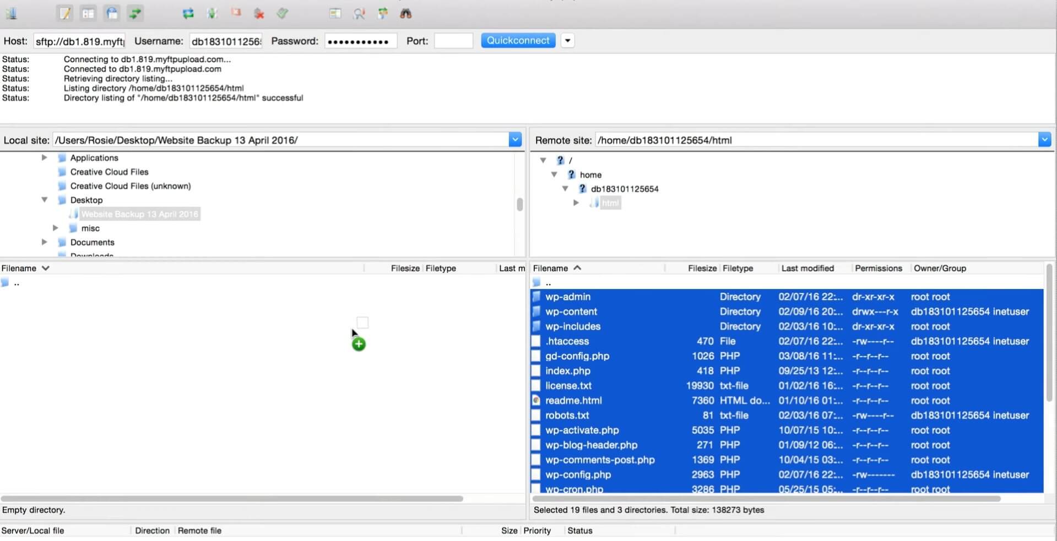1057x541 pixels.
Task: Toggle the local directory tree display
Action: 88,13
